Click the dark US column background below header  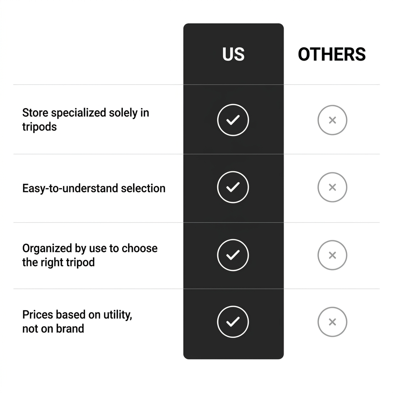[x=233, y=222]
